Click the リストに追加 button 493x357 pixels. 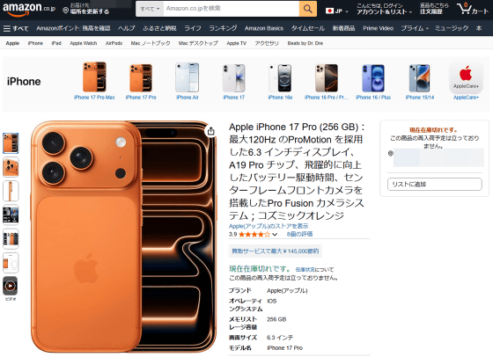[x=435, y=185]
